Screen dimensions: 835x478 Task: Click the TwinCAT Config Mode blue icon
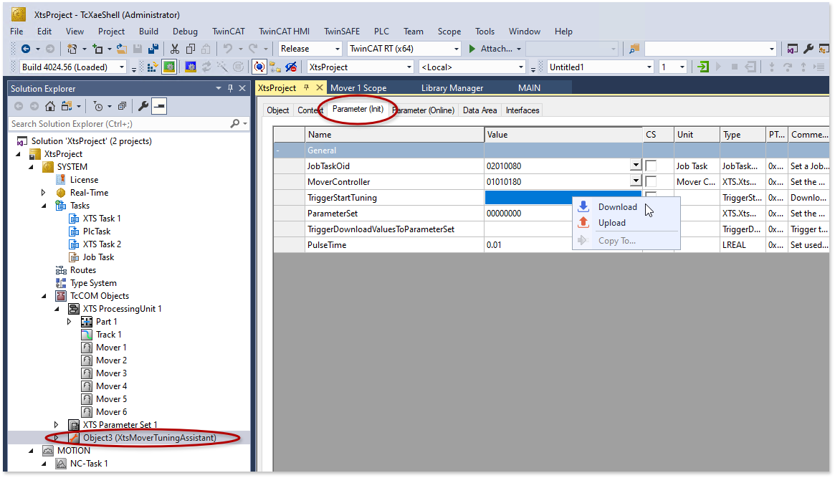click(x=191, y=67)
